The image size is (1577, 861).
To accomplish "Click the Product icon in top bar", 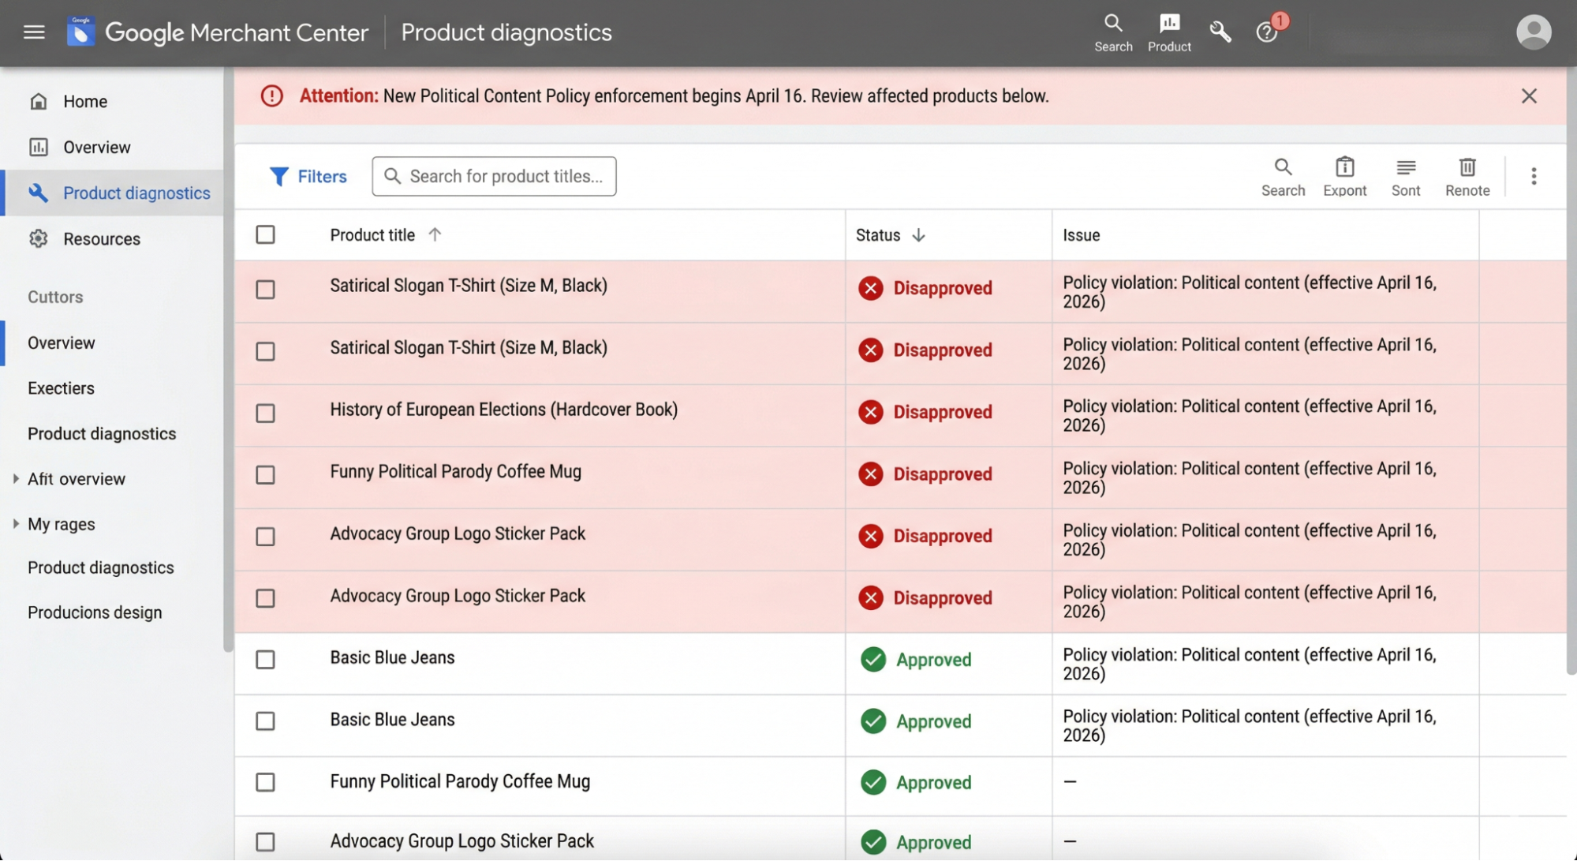I will pos(1168,32).
